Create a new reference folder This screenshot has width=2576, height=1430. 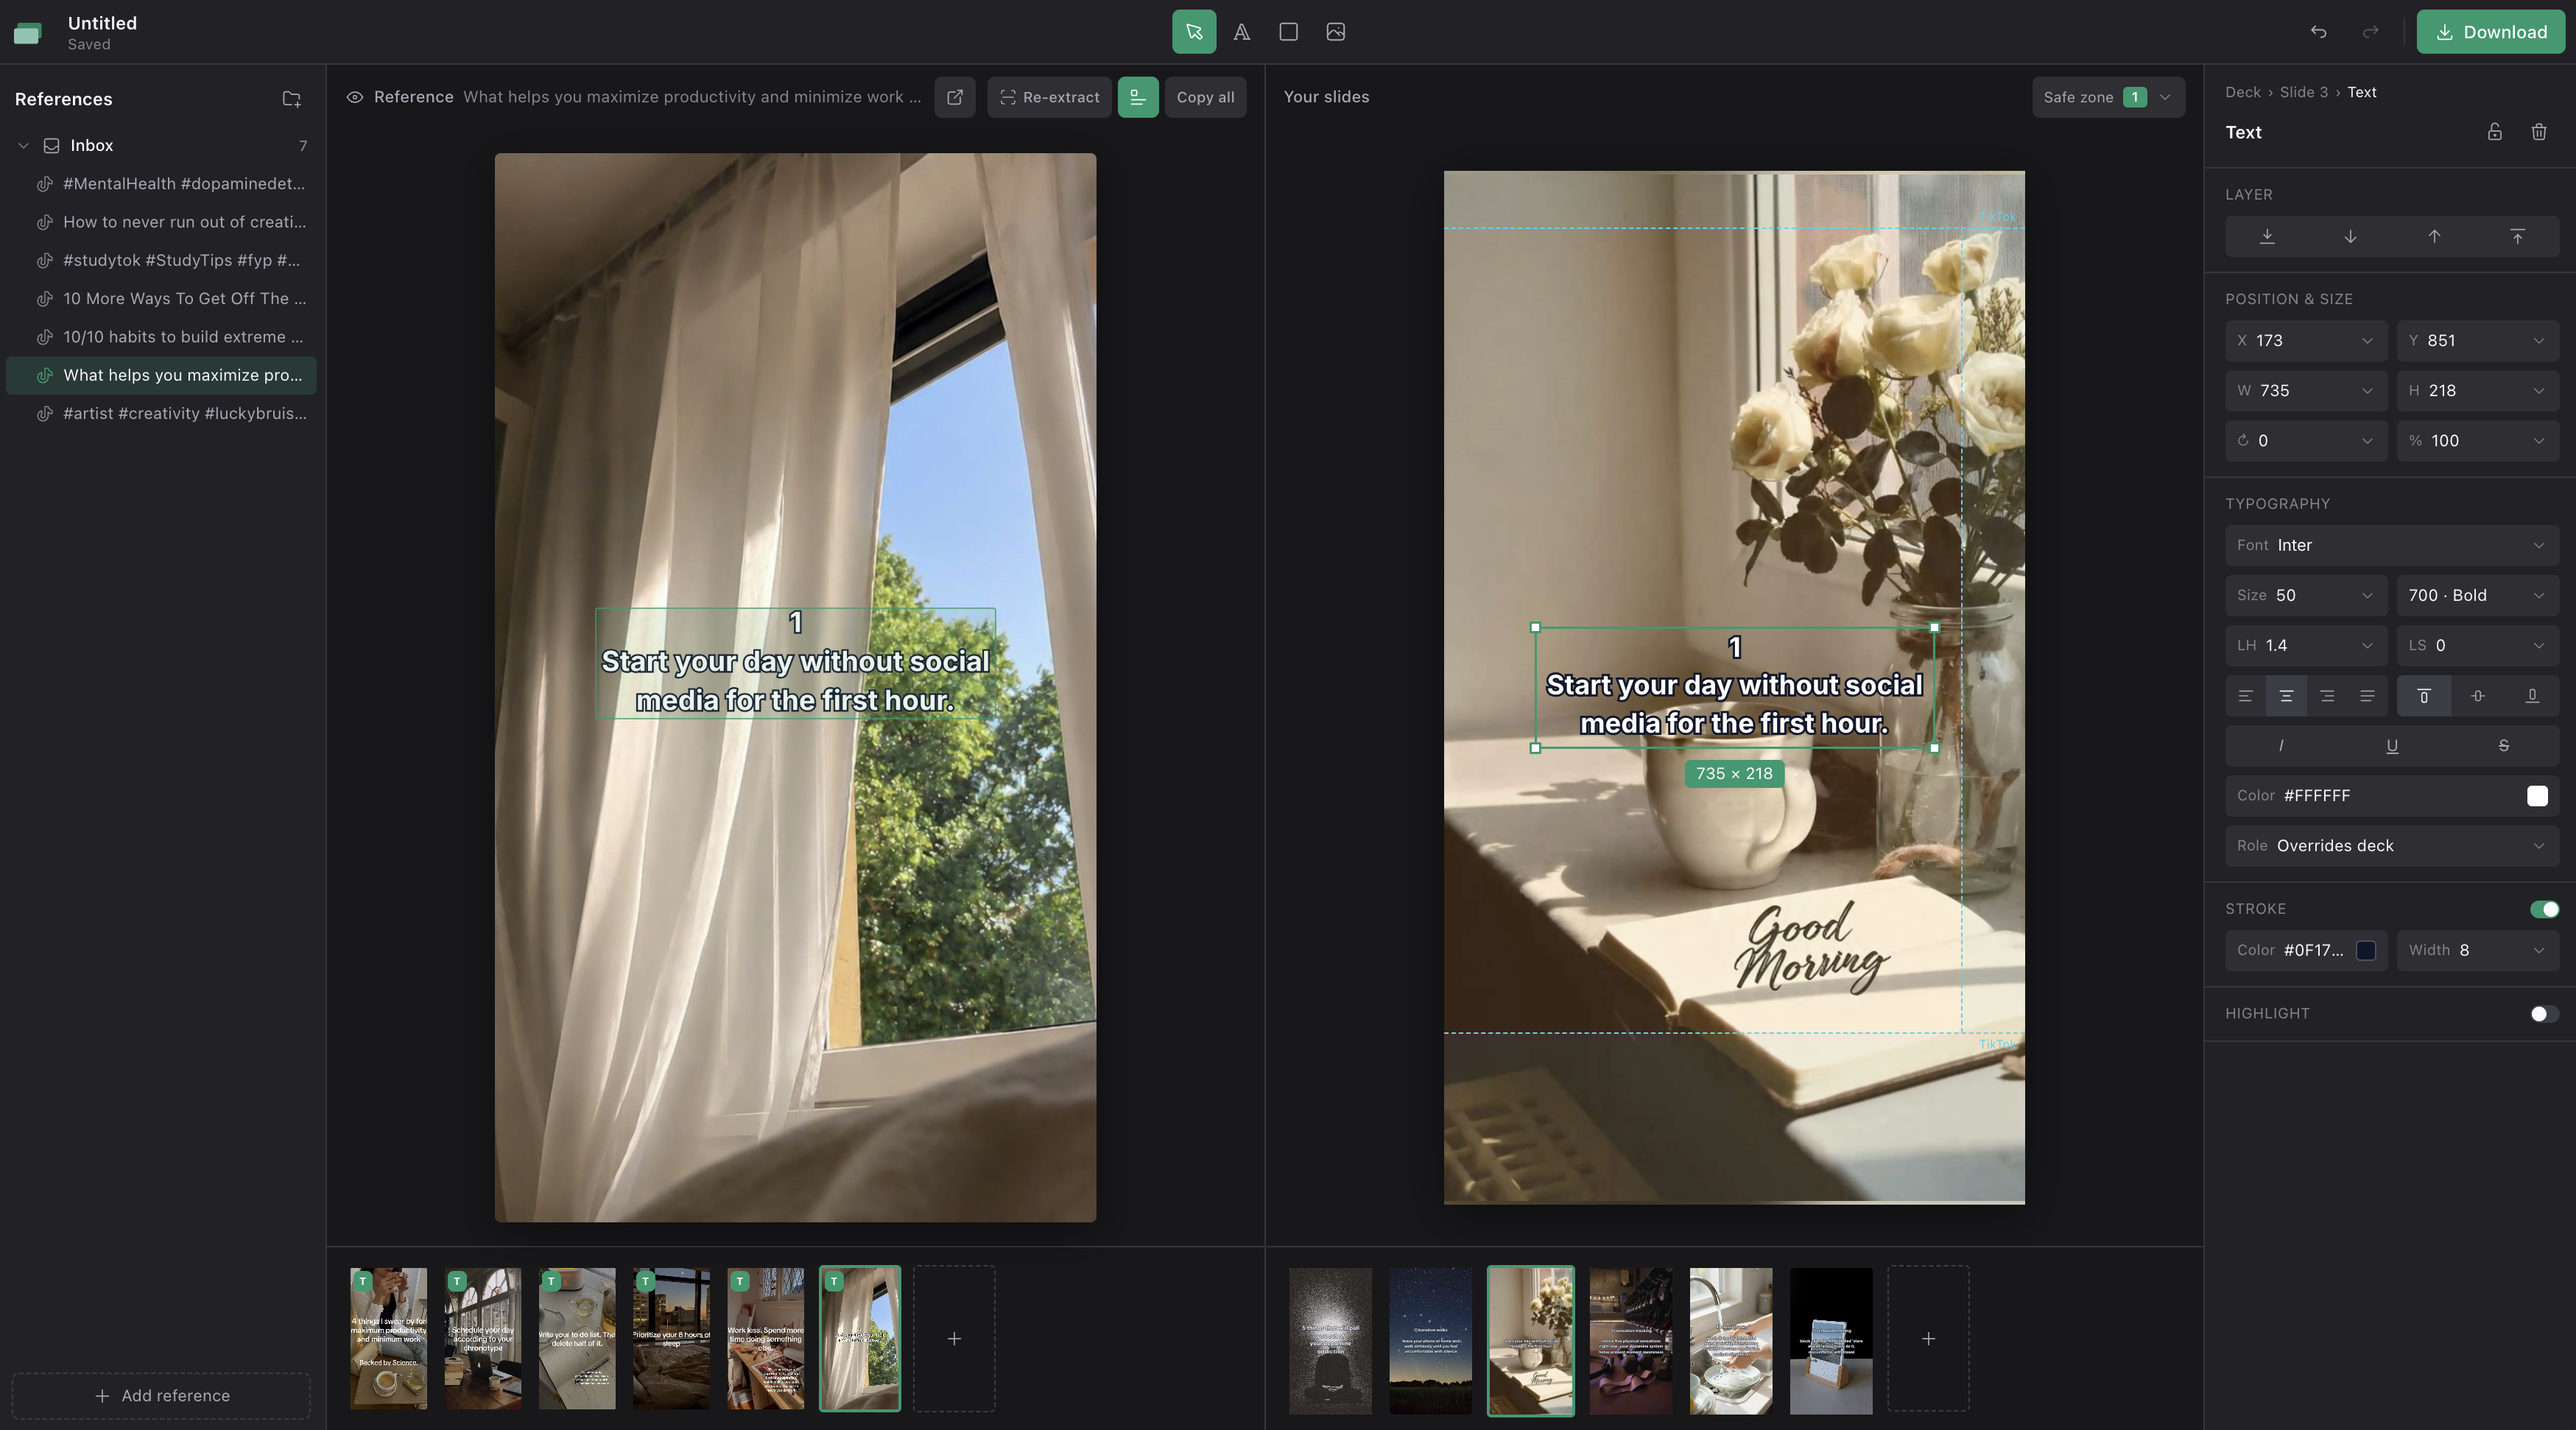point(291,99)
